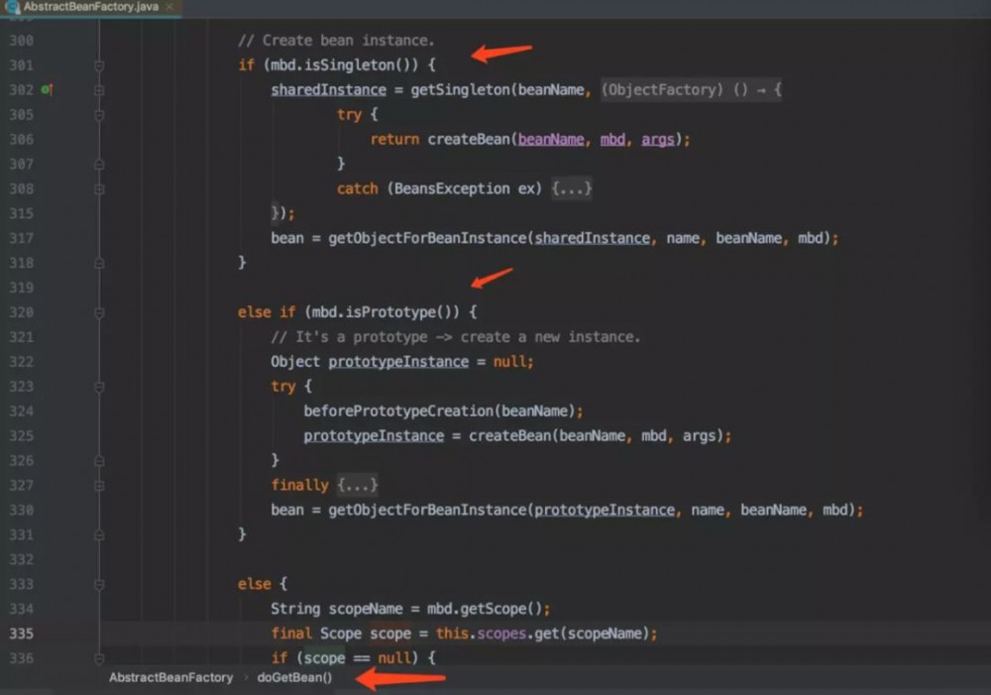Click getObjectForBeanInstance on line 330
Screen dimensions: 991x695
point(427,510)
